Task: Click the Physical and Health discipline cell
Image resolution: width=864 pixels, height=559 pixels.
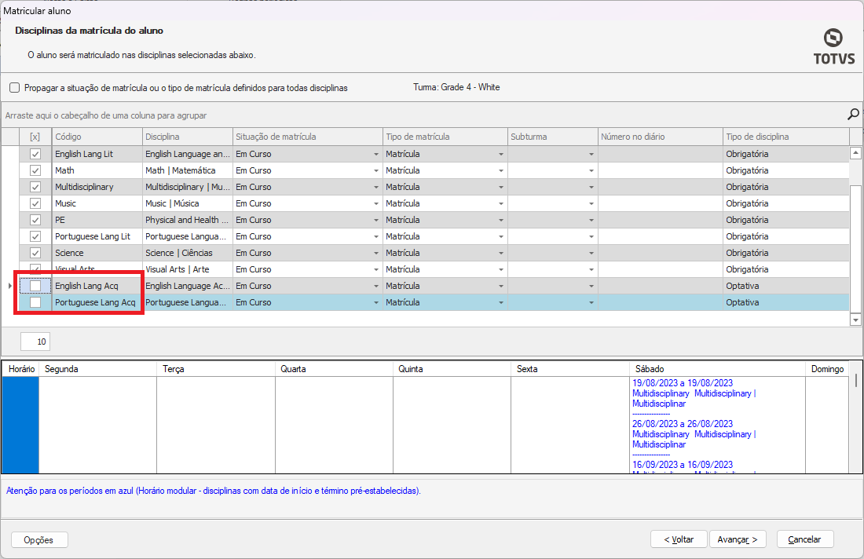Action: click(188, 221)
